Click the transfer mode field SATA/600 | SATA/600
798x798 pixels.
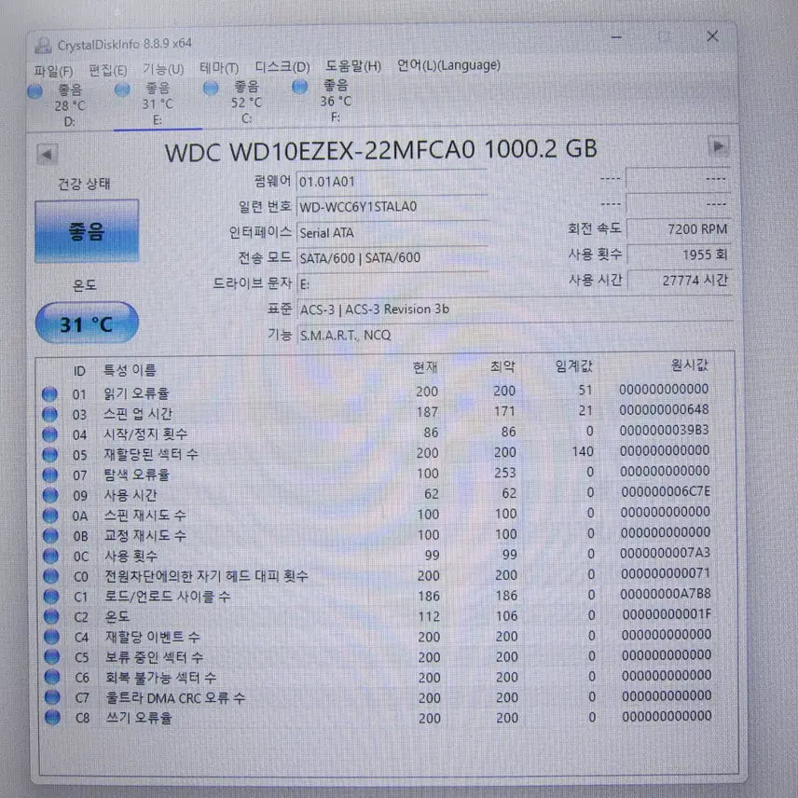pyautogui.click(x=392, y=258)
